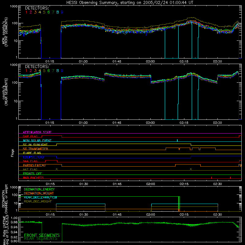Screen dimensions: 245x245
Task: Click the SAA_FLAG label
Action: coord(30,161)
